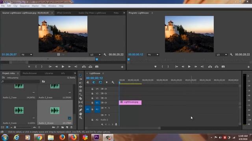Image resolution: width=252 pixels, height=141 pixels.
Task: Toggle track output eye for V4
Action: pos(106,89)
